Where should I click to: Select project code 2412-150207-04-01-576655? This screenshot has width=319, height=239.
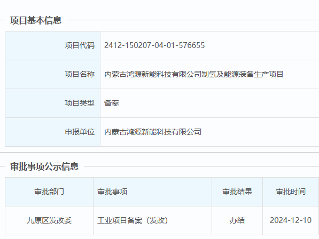154,45
